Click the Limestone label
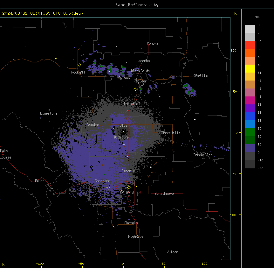This screenshot has height=268, width=274. [49, 113]
